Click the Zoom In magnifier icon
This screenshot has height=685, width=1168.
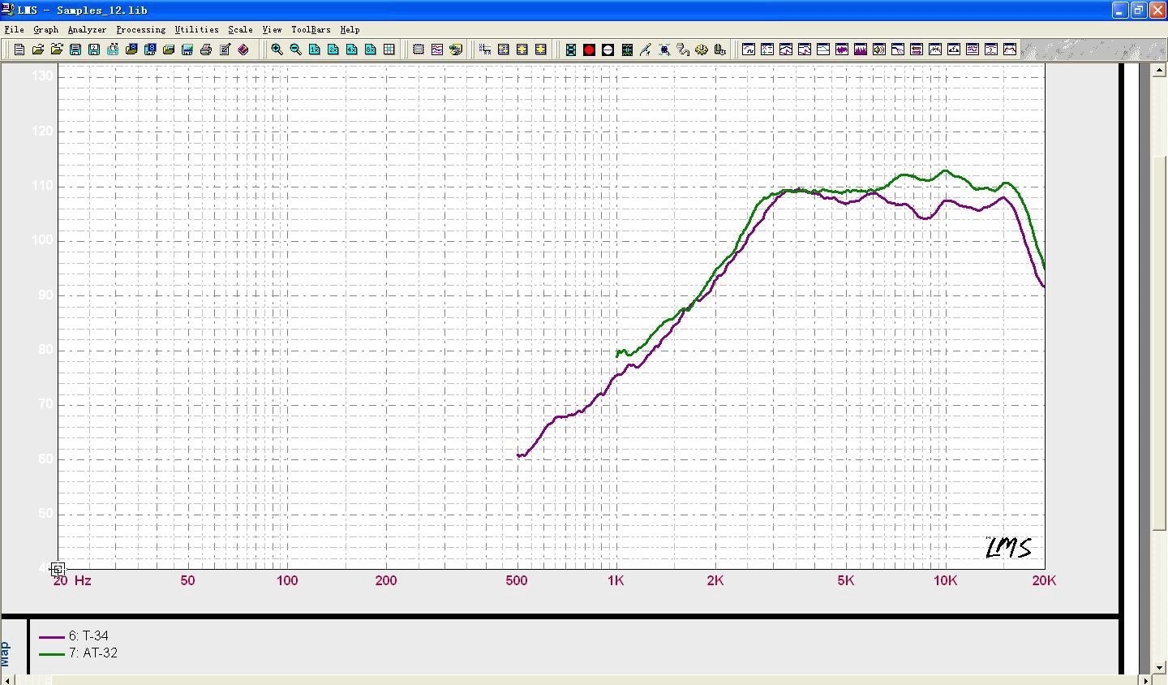pos(277,50)
